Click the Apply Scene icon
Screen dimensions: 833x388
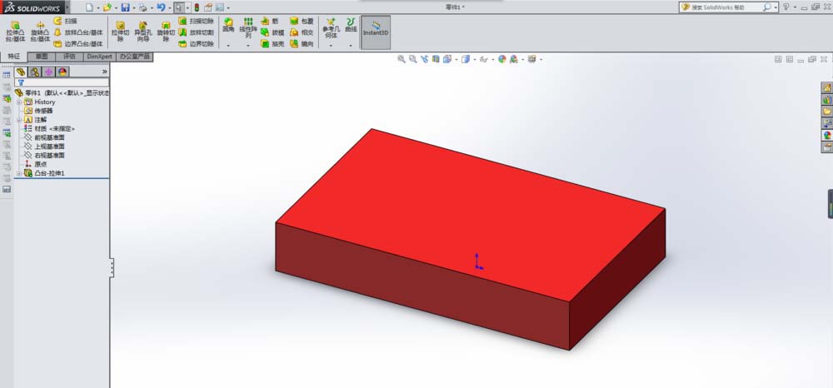tap(514, 59)
